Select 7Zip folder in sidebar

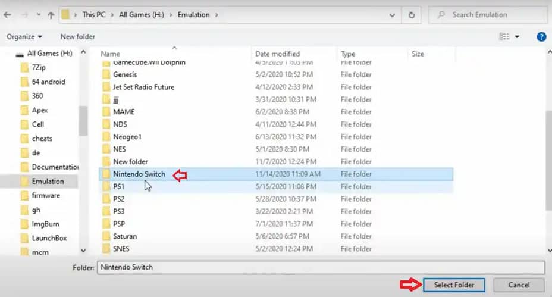click(x=39, y=68)
